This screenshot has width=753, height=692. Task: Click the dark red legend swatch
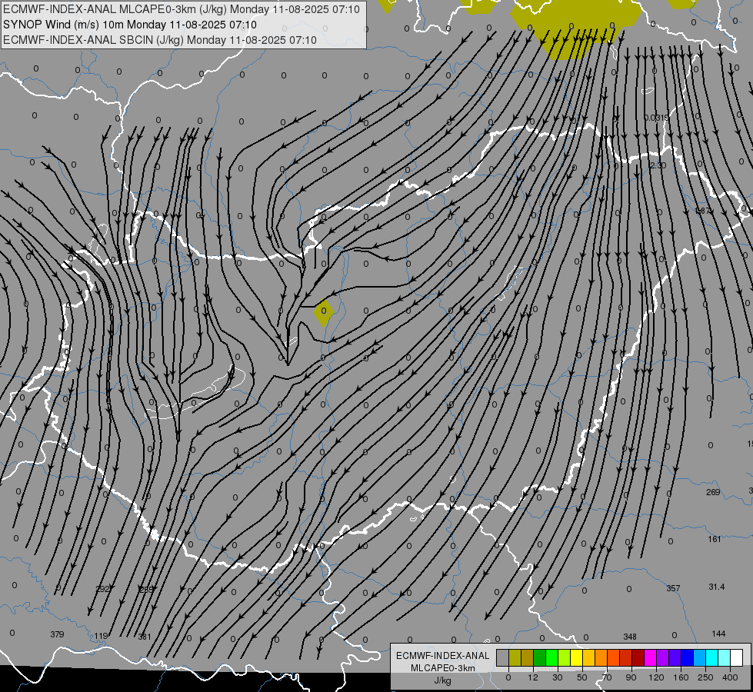638,658
